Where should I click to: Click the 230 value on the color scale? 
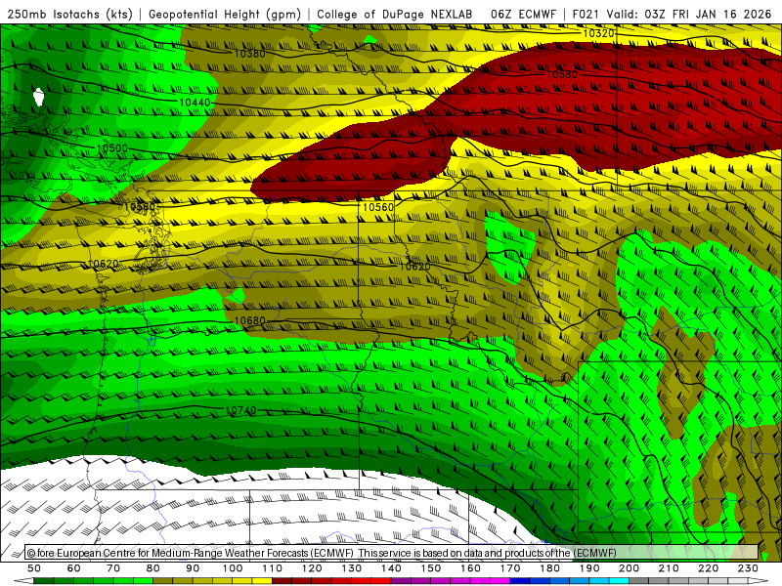pos(748,568)
